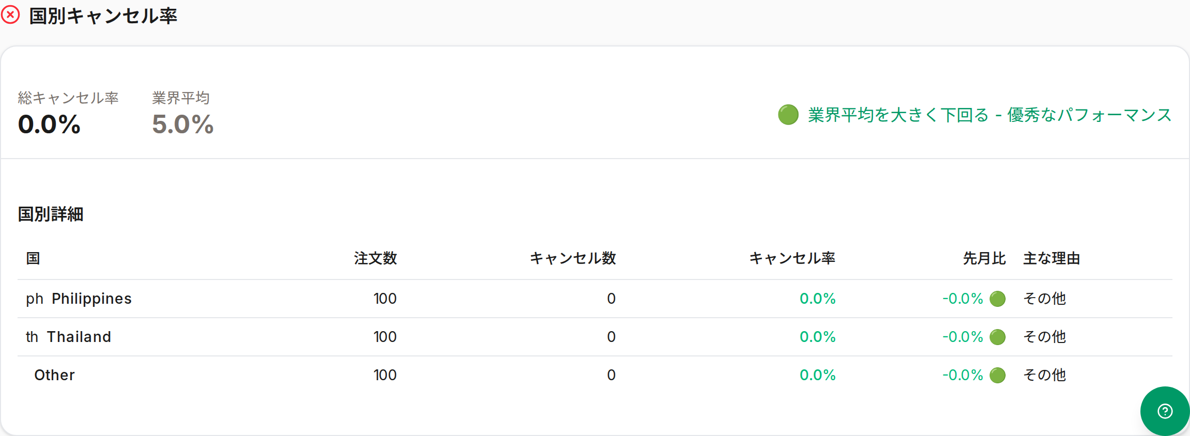Click the 国別詳細 section heading
The image size is (1190, 436).
pos(51,214)
